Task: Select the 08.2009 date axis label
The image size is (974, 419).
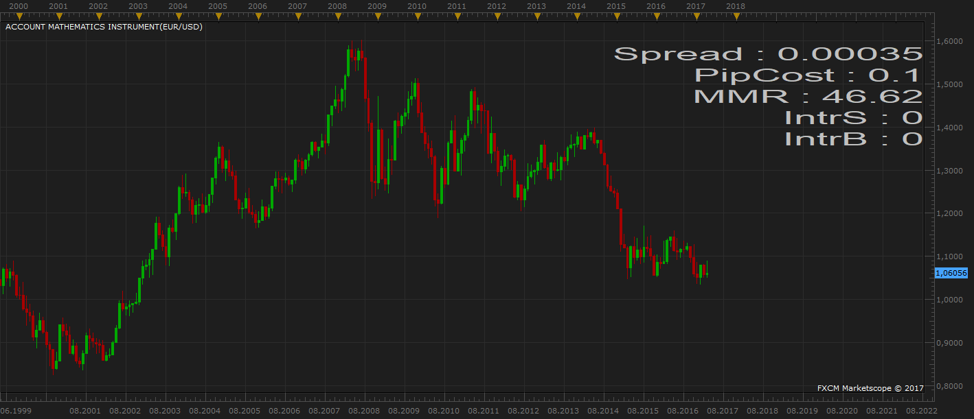Action: click(x=404, y=411)
